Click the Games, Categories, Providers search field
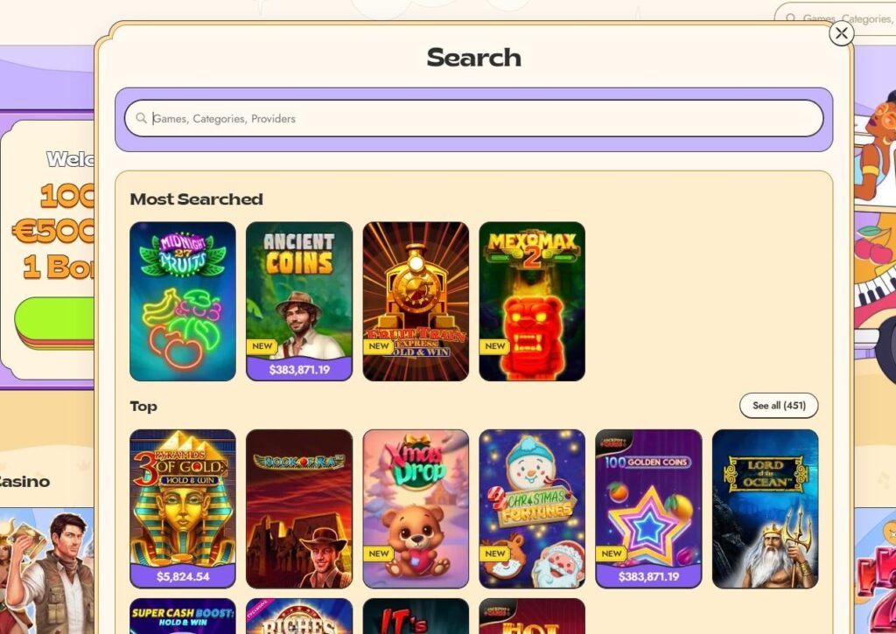896x634 pixels. pos(473,118)
